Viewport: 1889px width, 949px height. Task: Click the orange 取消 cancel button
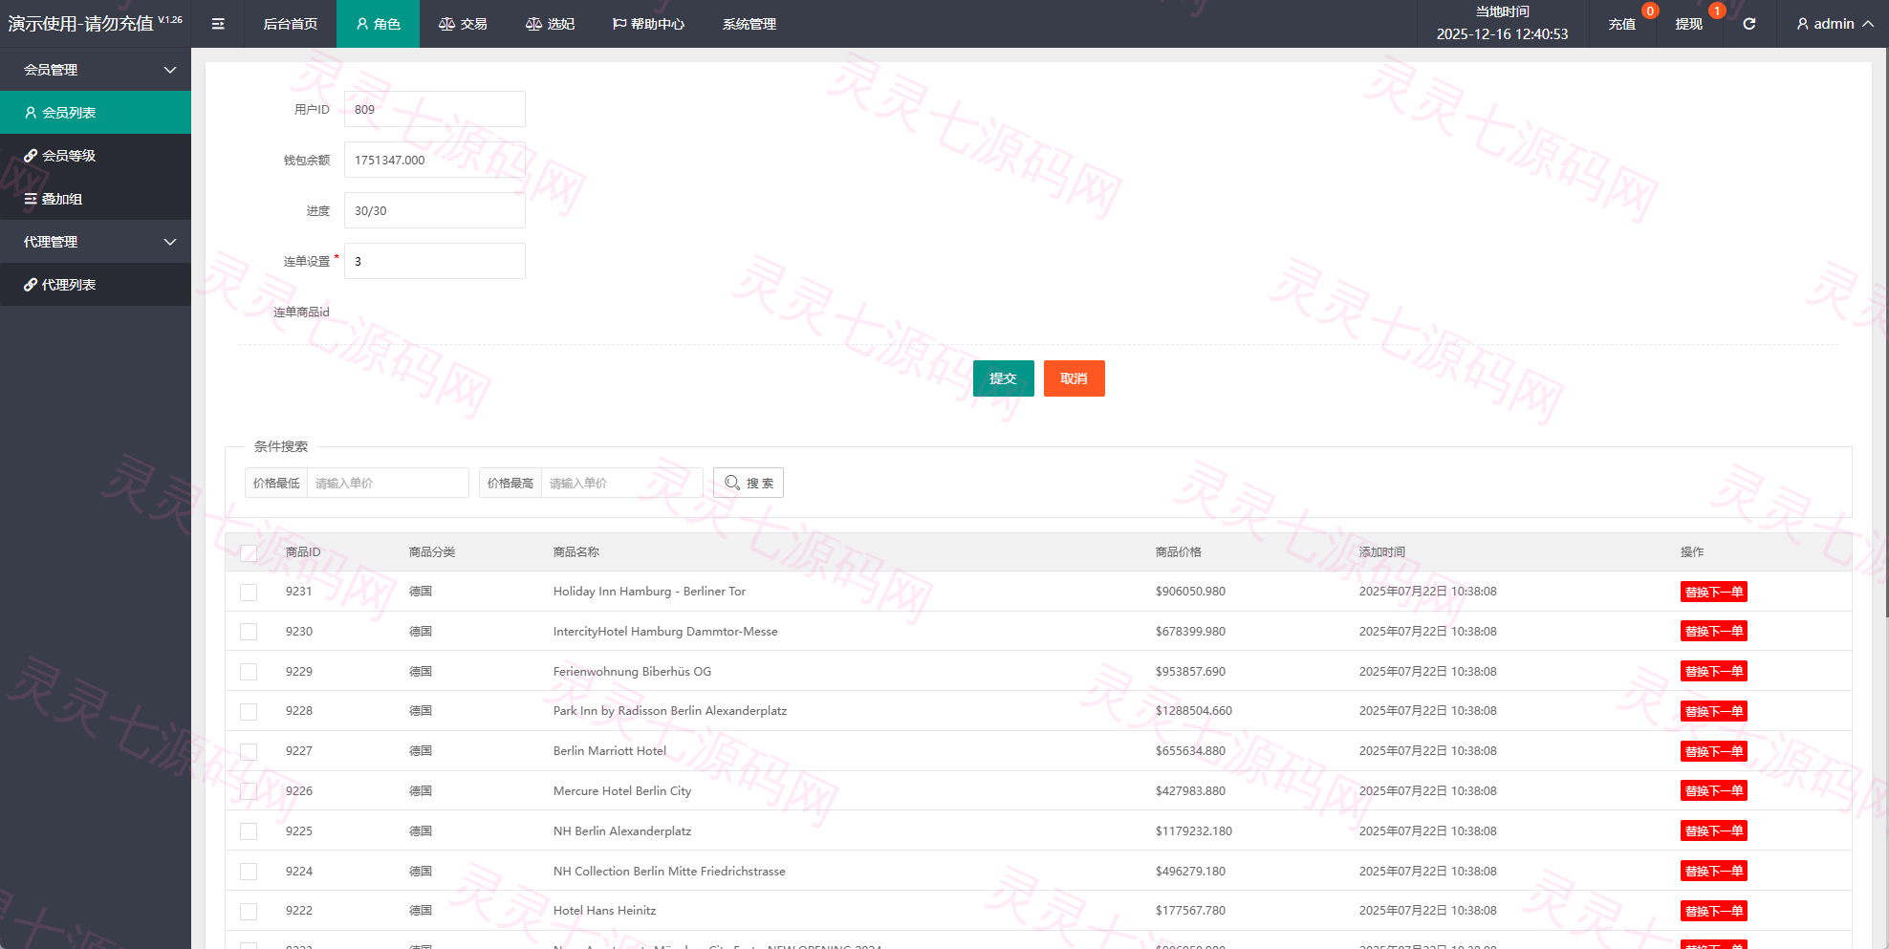pyautogui.click(x=1075, y=378)
